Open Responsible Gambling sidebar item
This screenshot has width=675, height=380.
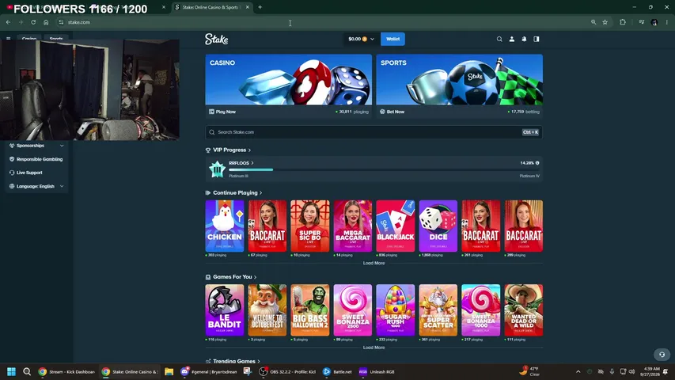(37, 159)
